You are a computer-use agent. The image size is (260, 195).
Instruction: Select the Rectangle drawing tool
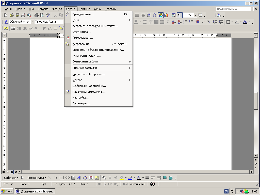62,178
